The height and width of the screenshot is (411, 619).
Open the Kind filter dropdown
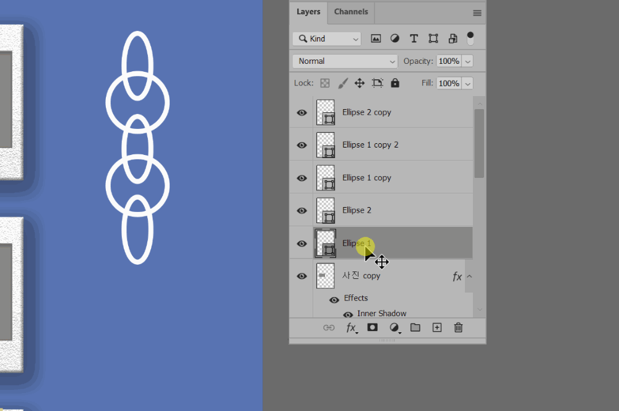pyautogui.click(x=327, y=38)
